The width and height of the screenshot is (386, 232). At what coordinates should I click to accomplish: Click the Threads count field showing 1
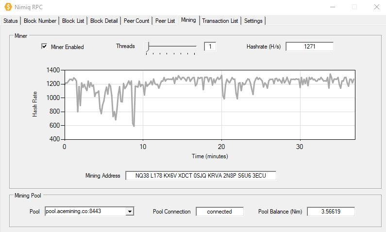click(210, 47)
